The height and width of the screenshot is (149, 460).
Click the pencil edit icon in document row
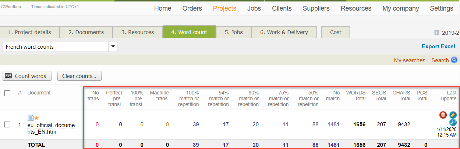tap(453, 115)
